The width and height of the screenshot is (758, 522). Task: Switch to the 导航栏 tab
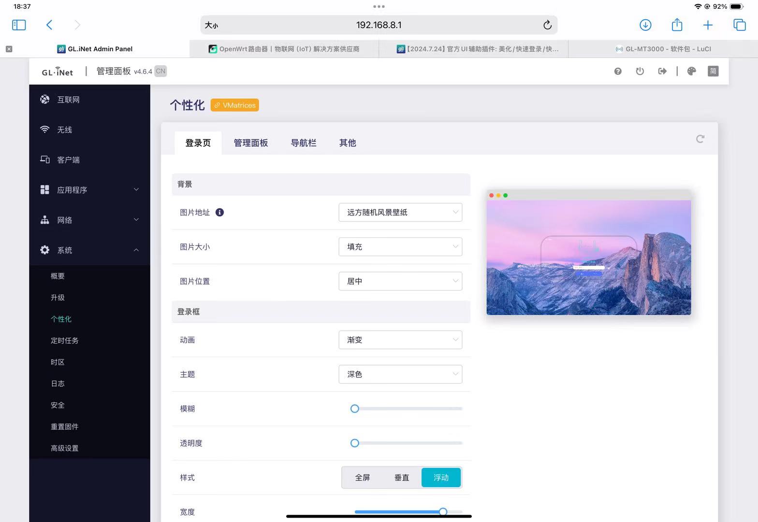pyautogui.click(x=304, y=143)
